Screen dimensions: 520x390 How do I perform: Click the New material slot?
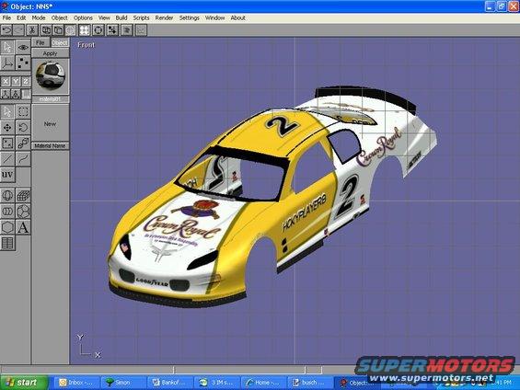click(50, 123)
